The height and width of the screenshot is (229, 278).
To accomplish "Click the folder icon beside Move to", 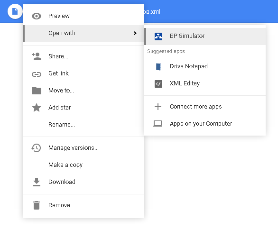I will (x=37, y=91).
